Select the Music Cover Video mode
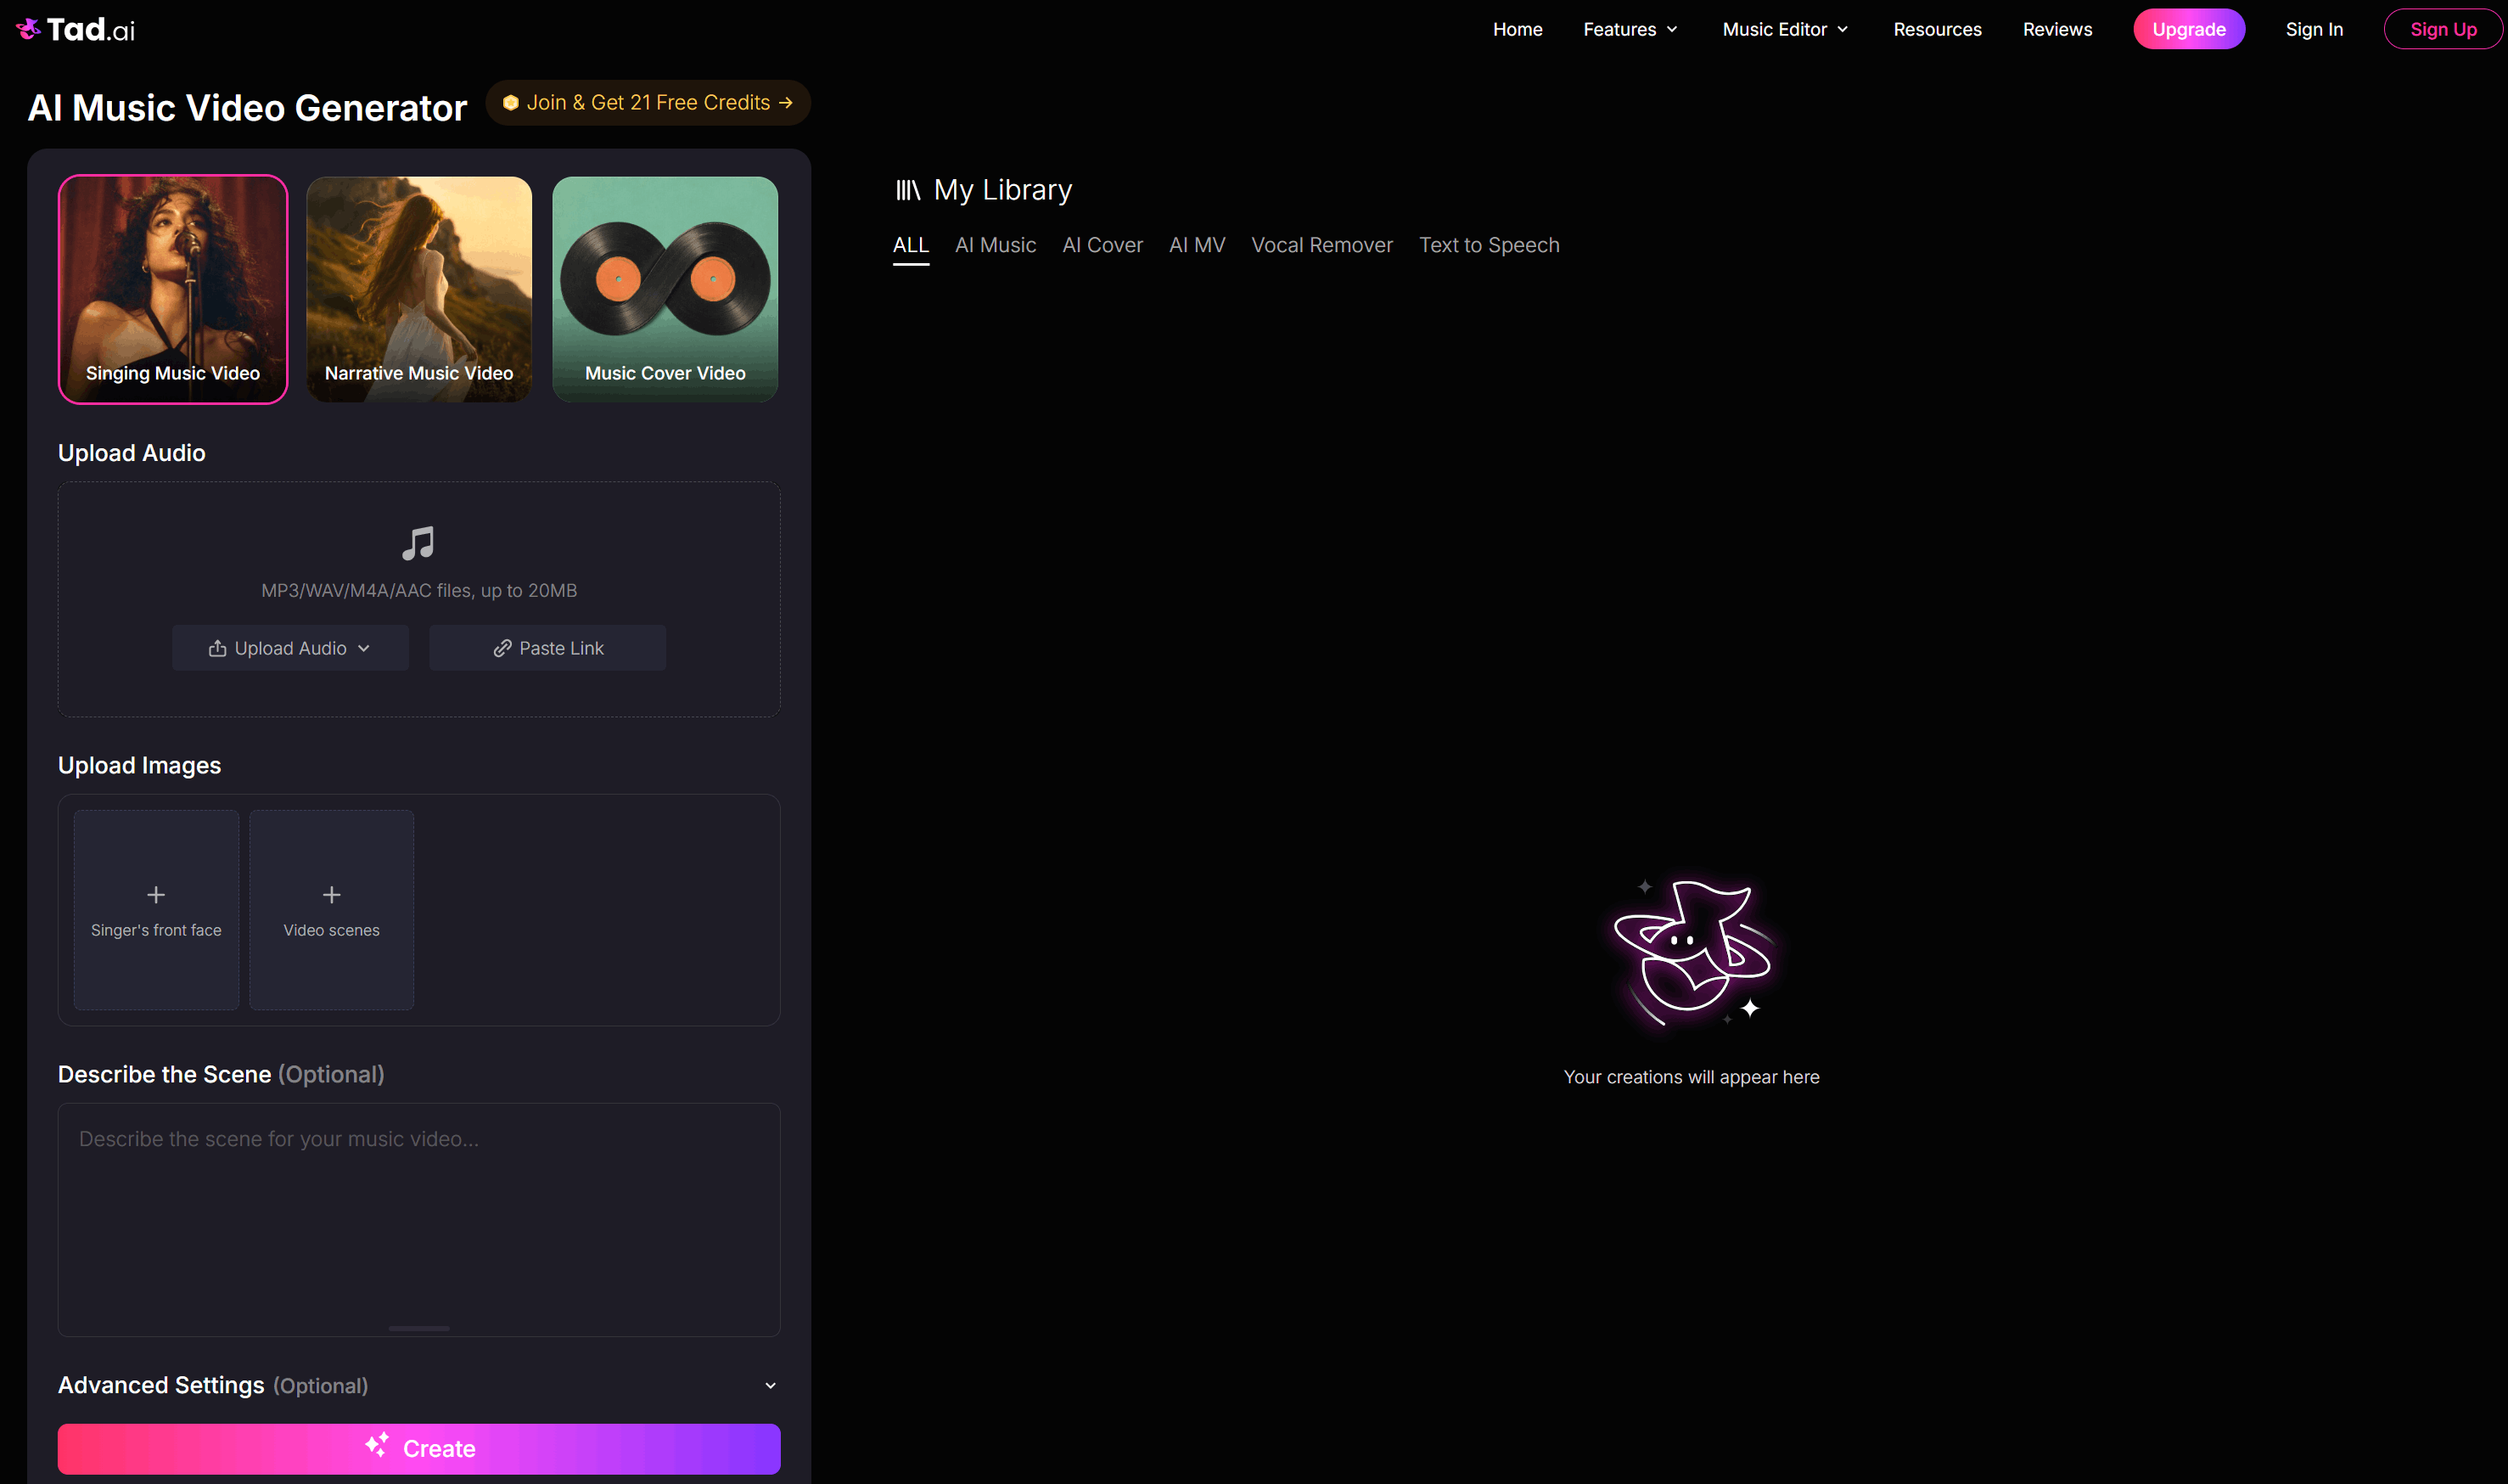The height and width of the screenshot is (1484, 2508). tap(665, 289)
